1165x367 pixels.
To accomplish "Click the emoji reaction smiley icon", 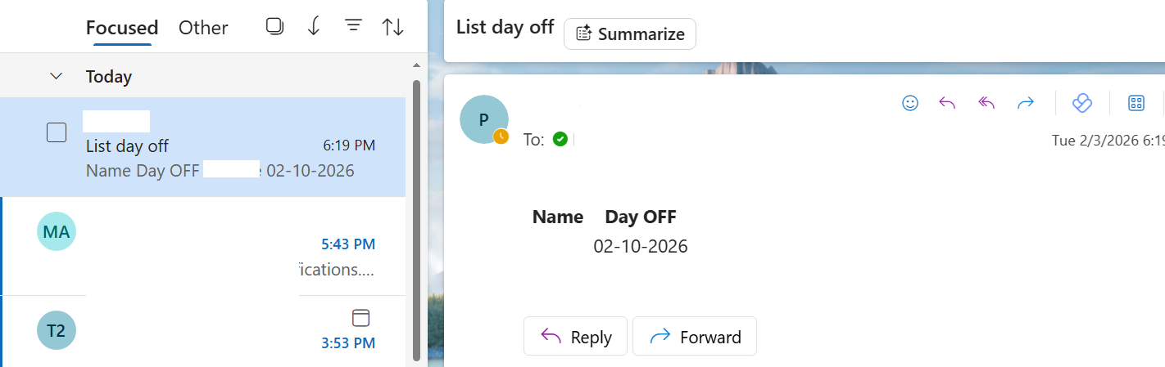I will [909, 103].
